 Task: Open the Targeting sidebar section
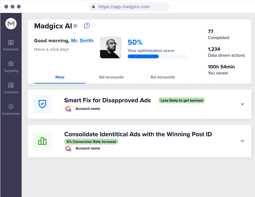11,66
